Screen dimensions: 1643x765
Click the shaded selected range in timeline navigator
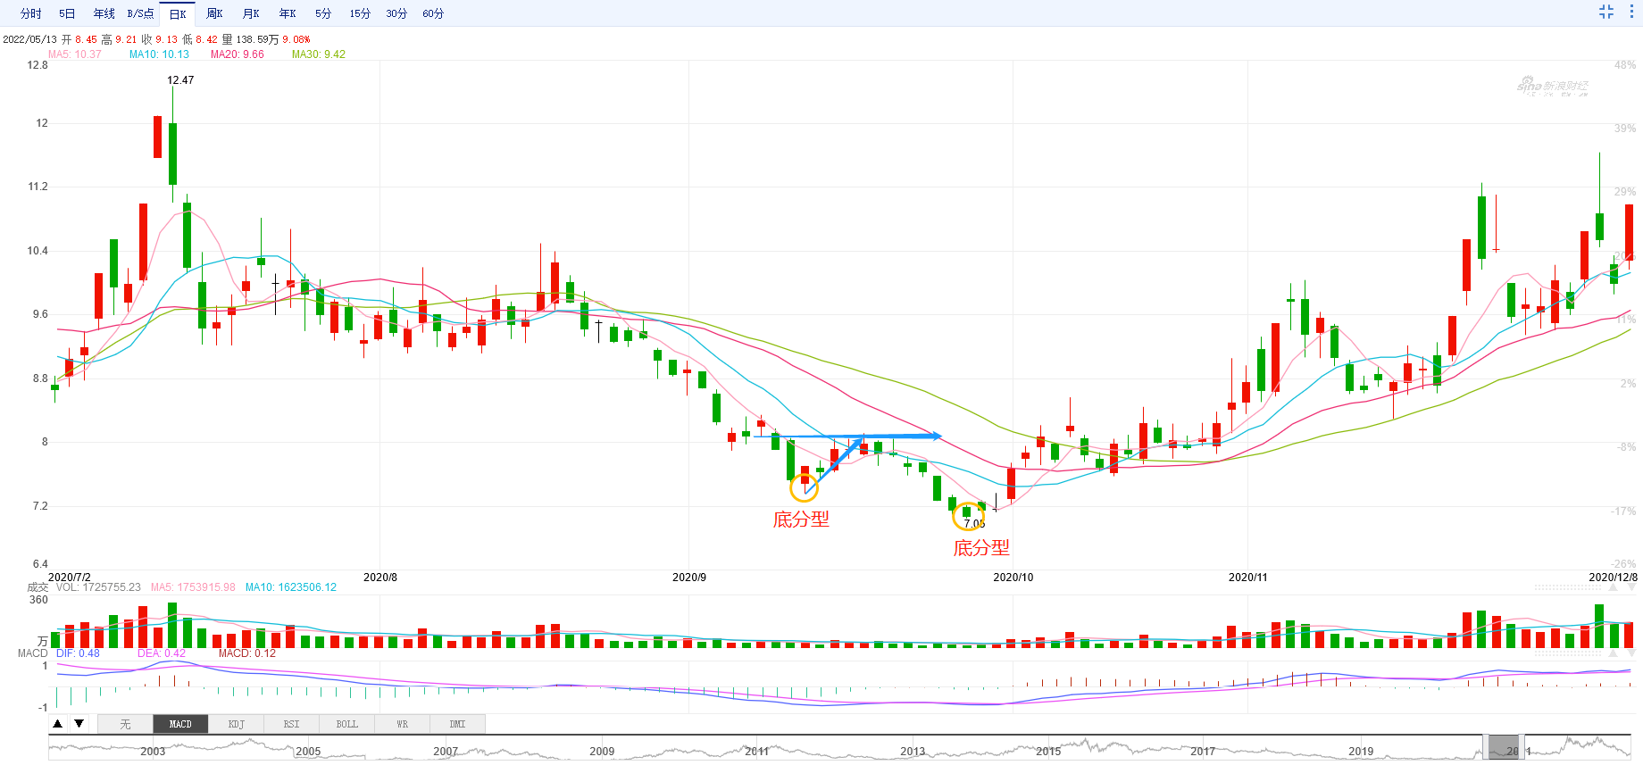point(1505,747)
